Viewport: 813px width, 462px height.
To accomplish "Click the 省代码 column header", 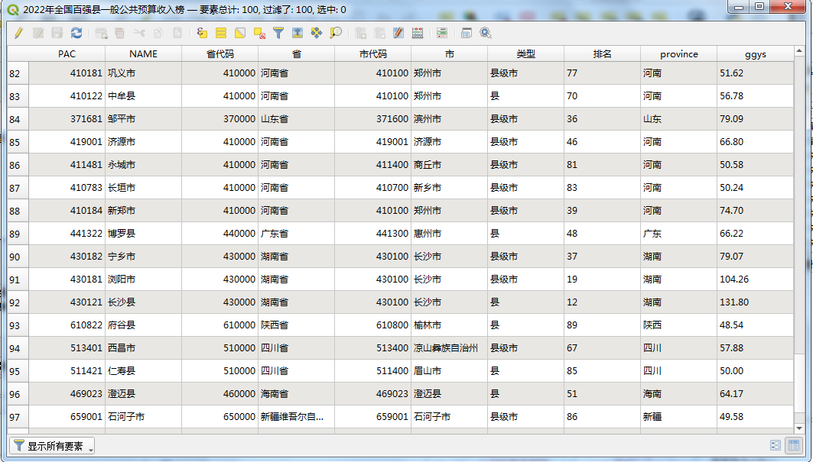I will click(x=220, y=54).
